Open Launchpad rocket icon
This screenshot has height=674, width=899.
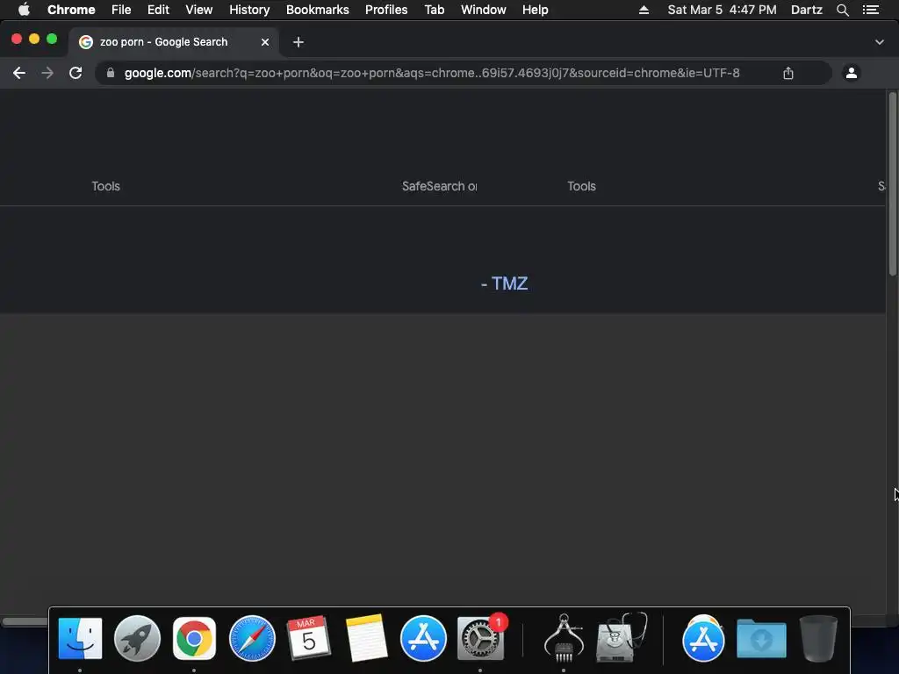[137, 638]
